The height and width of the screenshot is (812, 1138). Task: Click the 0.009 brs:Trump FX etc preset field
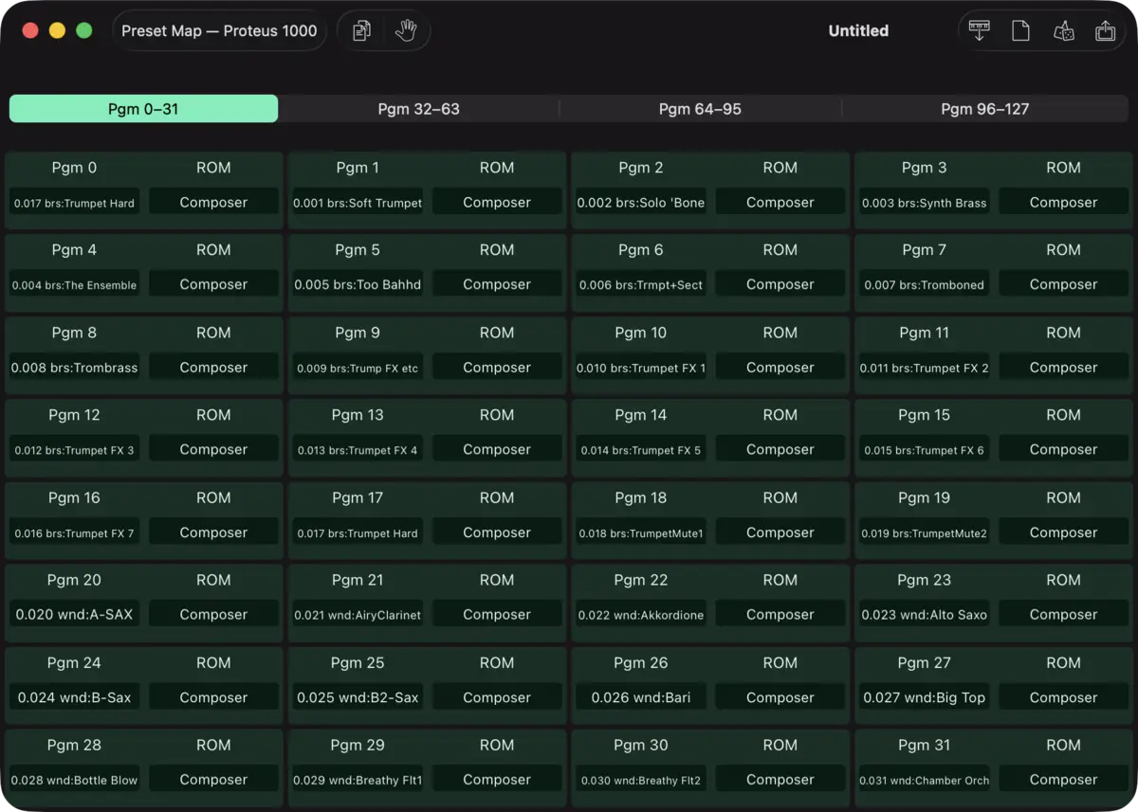(358, 368)
